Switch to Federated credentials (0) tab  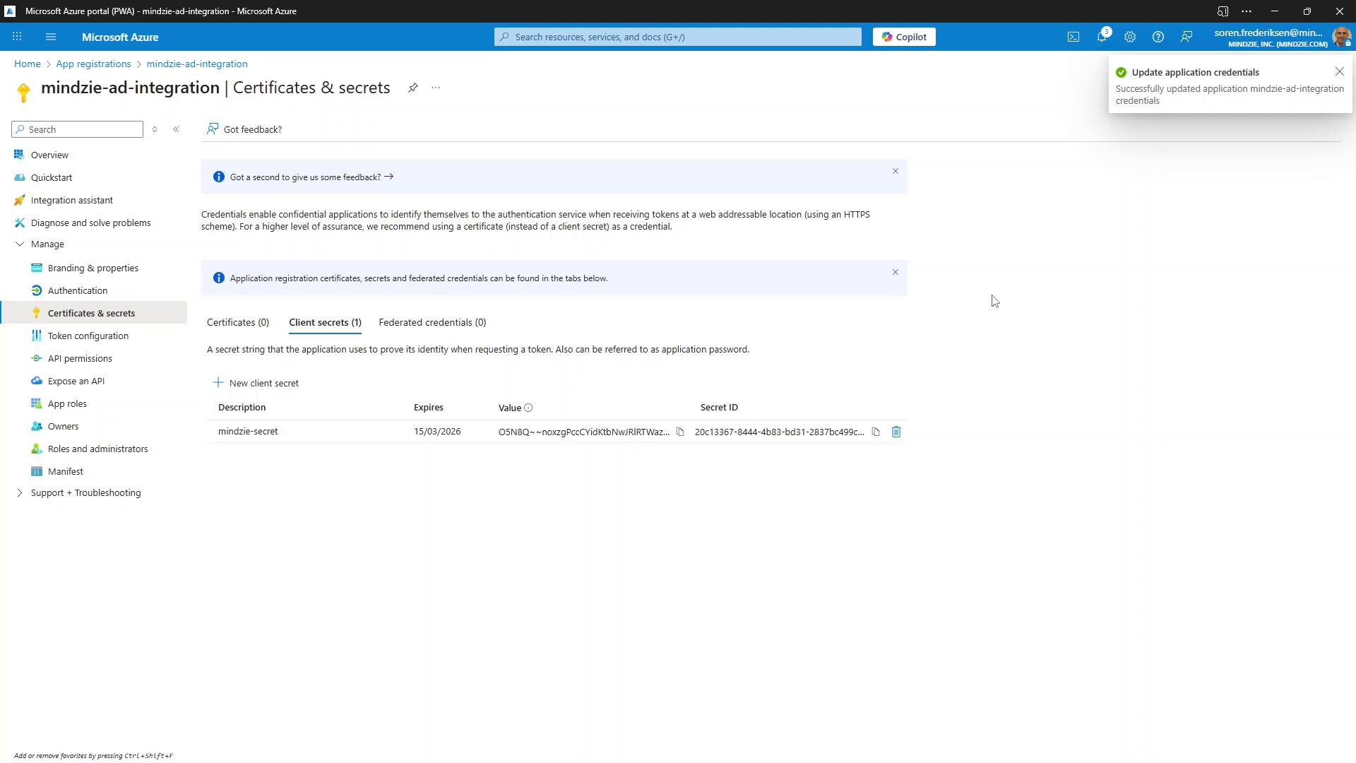tap(432, 322)
